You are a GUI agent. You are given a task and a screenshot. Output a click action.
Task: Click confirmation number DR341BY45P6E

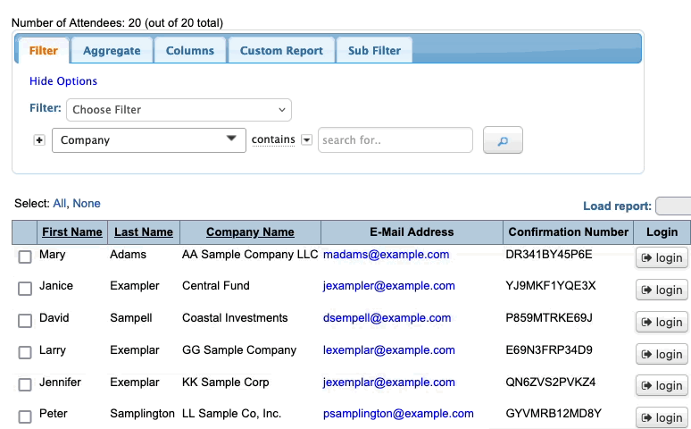pos(549,255)
